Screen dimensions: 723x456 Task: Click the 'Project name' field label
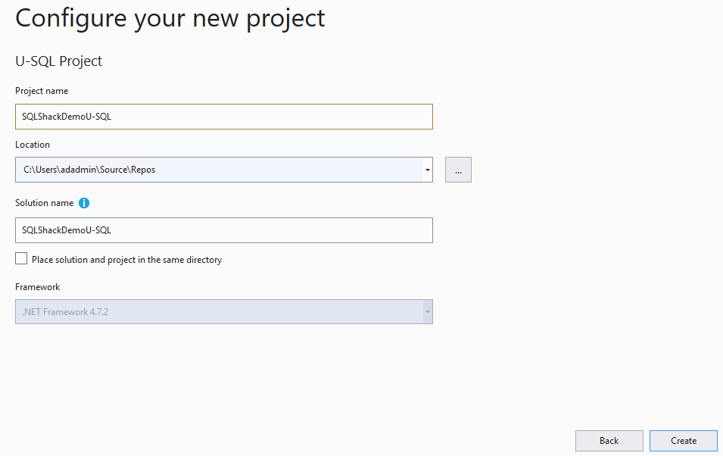point(42,91)
